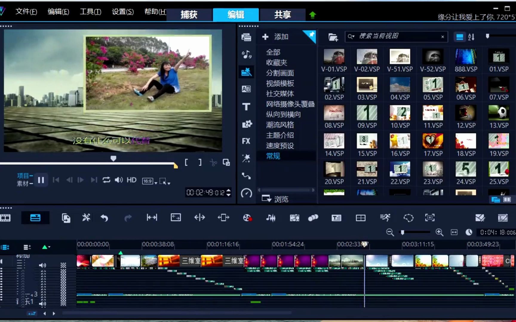This screenshot has width=516, height=322.
Task: Select the 视频模板 category
Action: pos(280,83)
